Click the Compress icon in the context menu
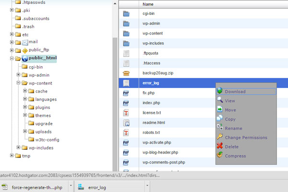Viewport: 288px width, 192px height. tap(220, 155)
